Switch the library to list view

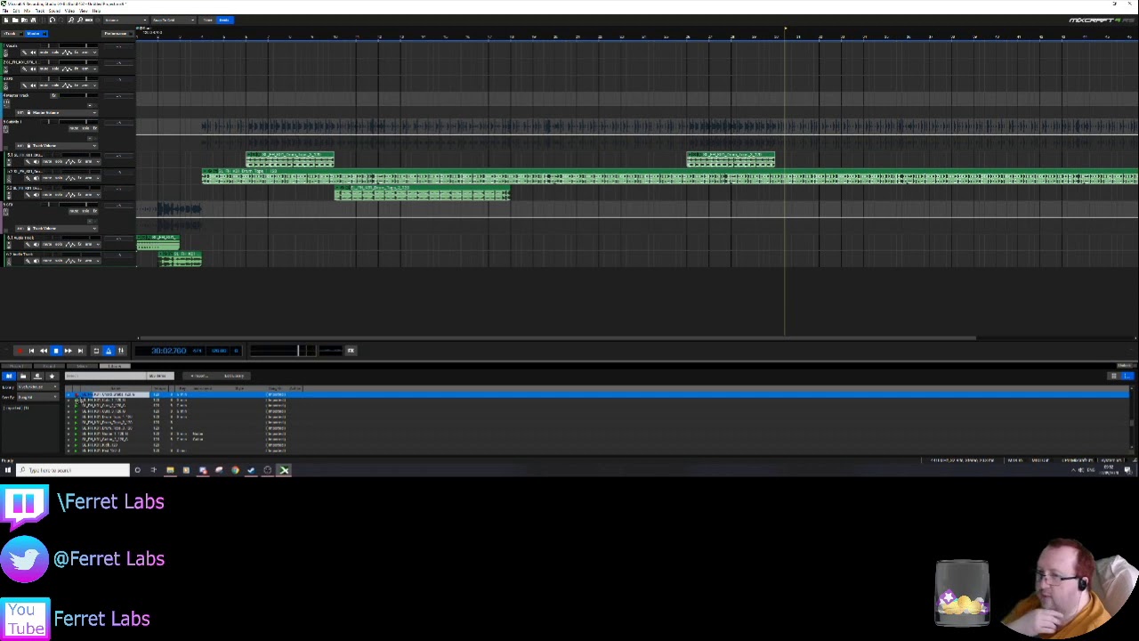click(1127, 377)
